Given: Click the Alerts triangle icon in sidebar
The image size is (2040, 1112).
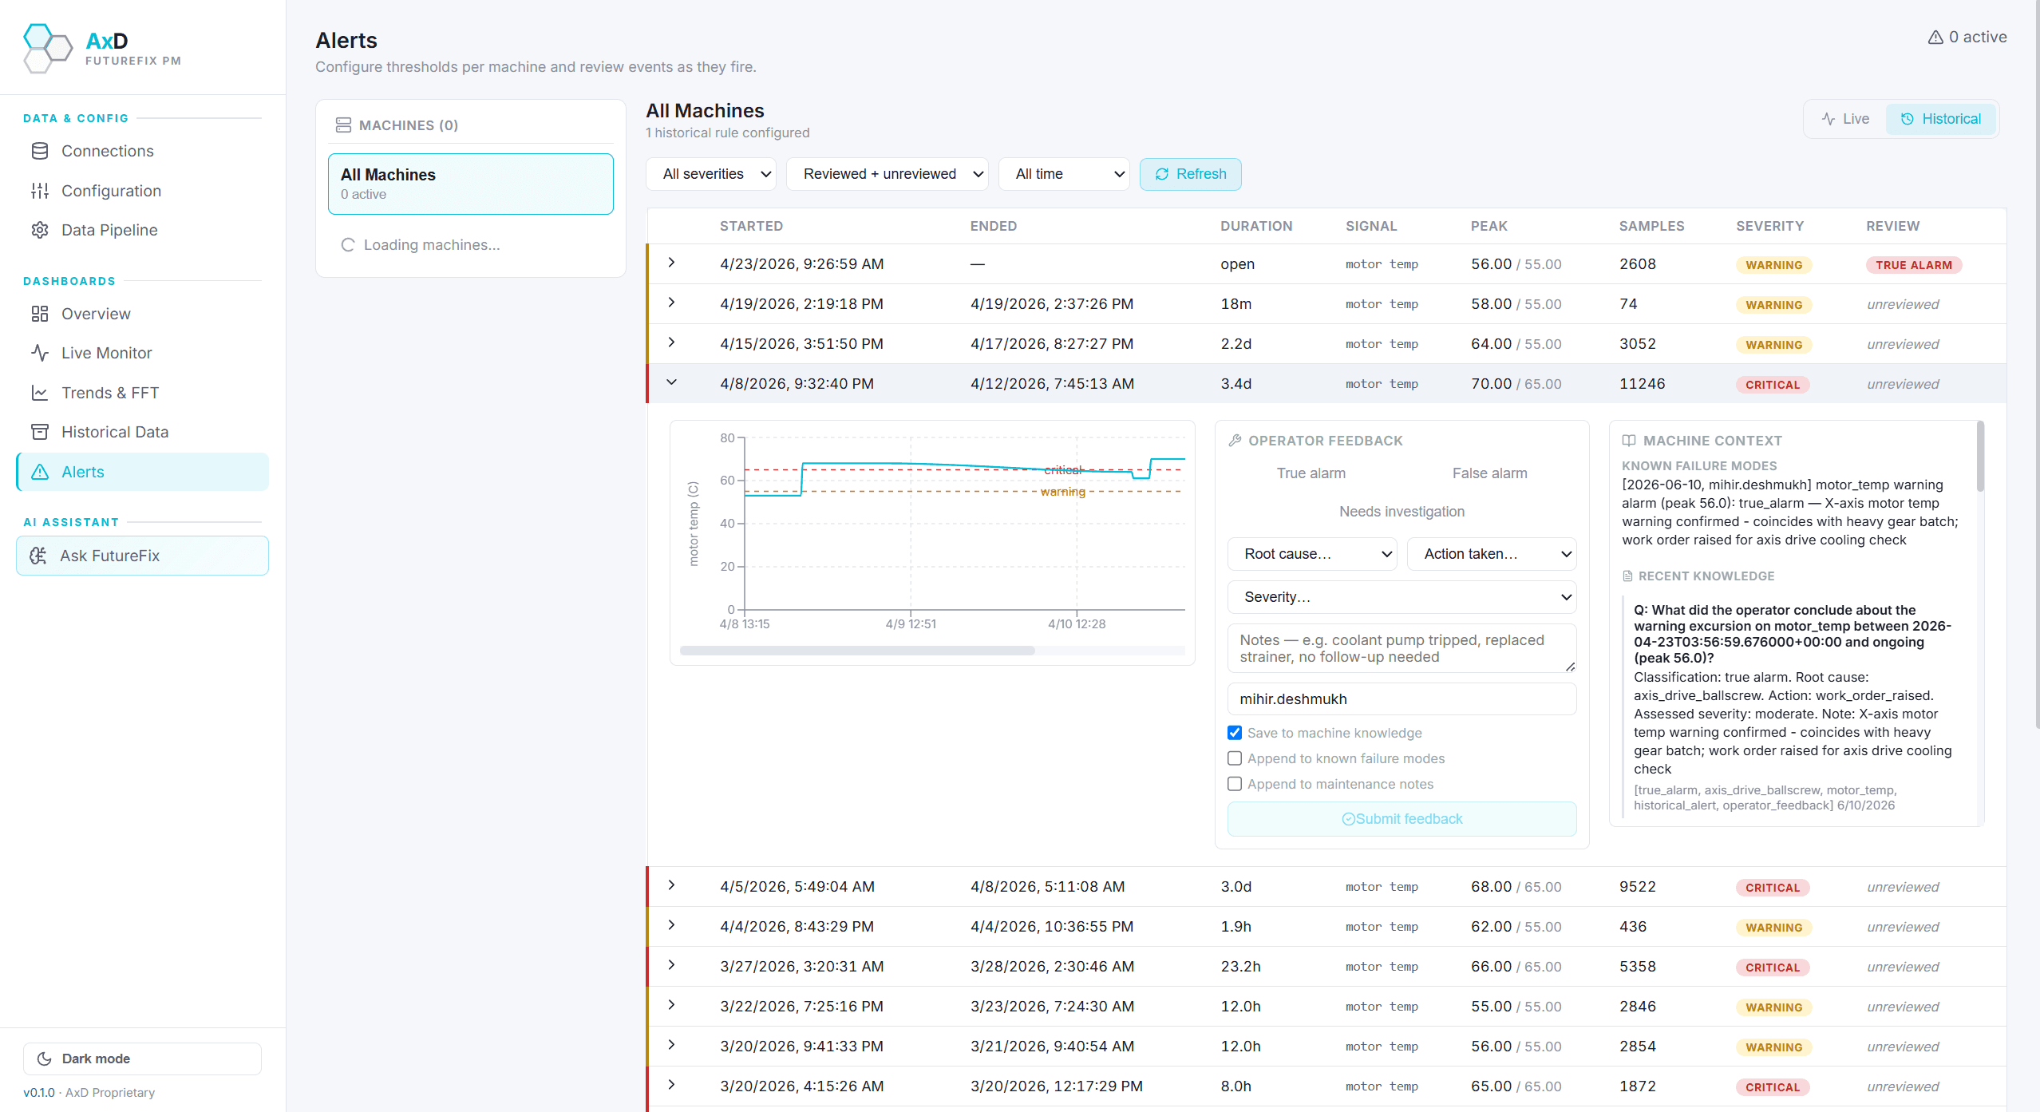Looking at the screenshot, I should (x=40, y=472).
